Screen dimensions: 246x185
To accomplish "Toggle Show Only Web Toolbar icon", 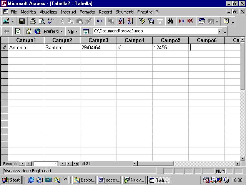I will pos(86,32).
